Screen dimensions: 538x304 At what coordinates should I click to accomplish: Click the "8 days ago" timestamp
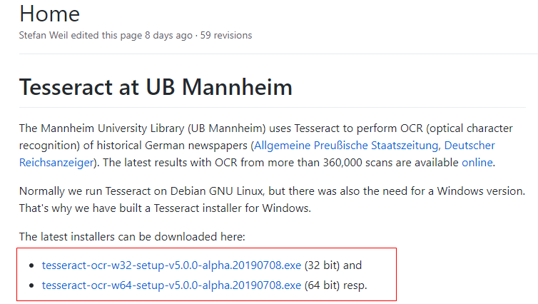click(x=168, y=35)
